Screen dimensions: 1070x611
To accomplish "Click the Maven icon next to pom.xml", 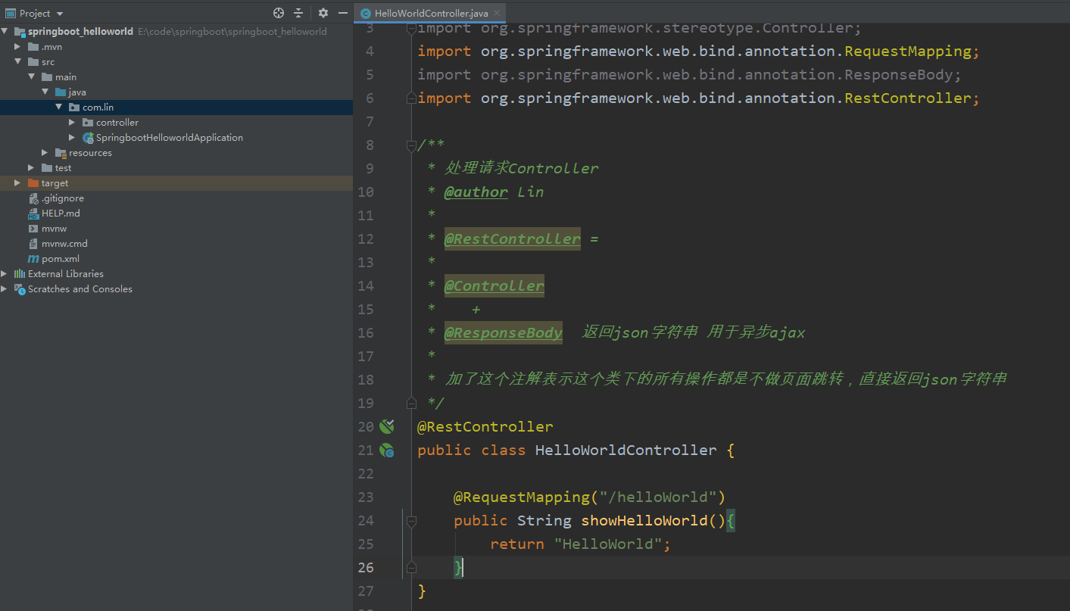I will point(33,258).
